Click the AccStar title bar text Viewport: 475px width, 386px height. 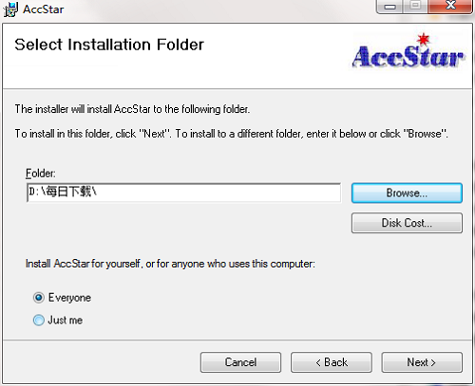(44, 9)
